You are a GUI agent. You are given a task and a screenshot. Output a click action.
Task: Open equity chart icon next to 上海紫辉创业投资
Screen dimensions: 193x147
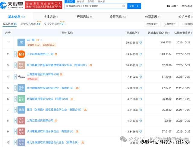pos(61,74)
